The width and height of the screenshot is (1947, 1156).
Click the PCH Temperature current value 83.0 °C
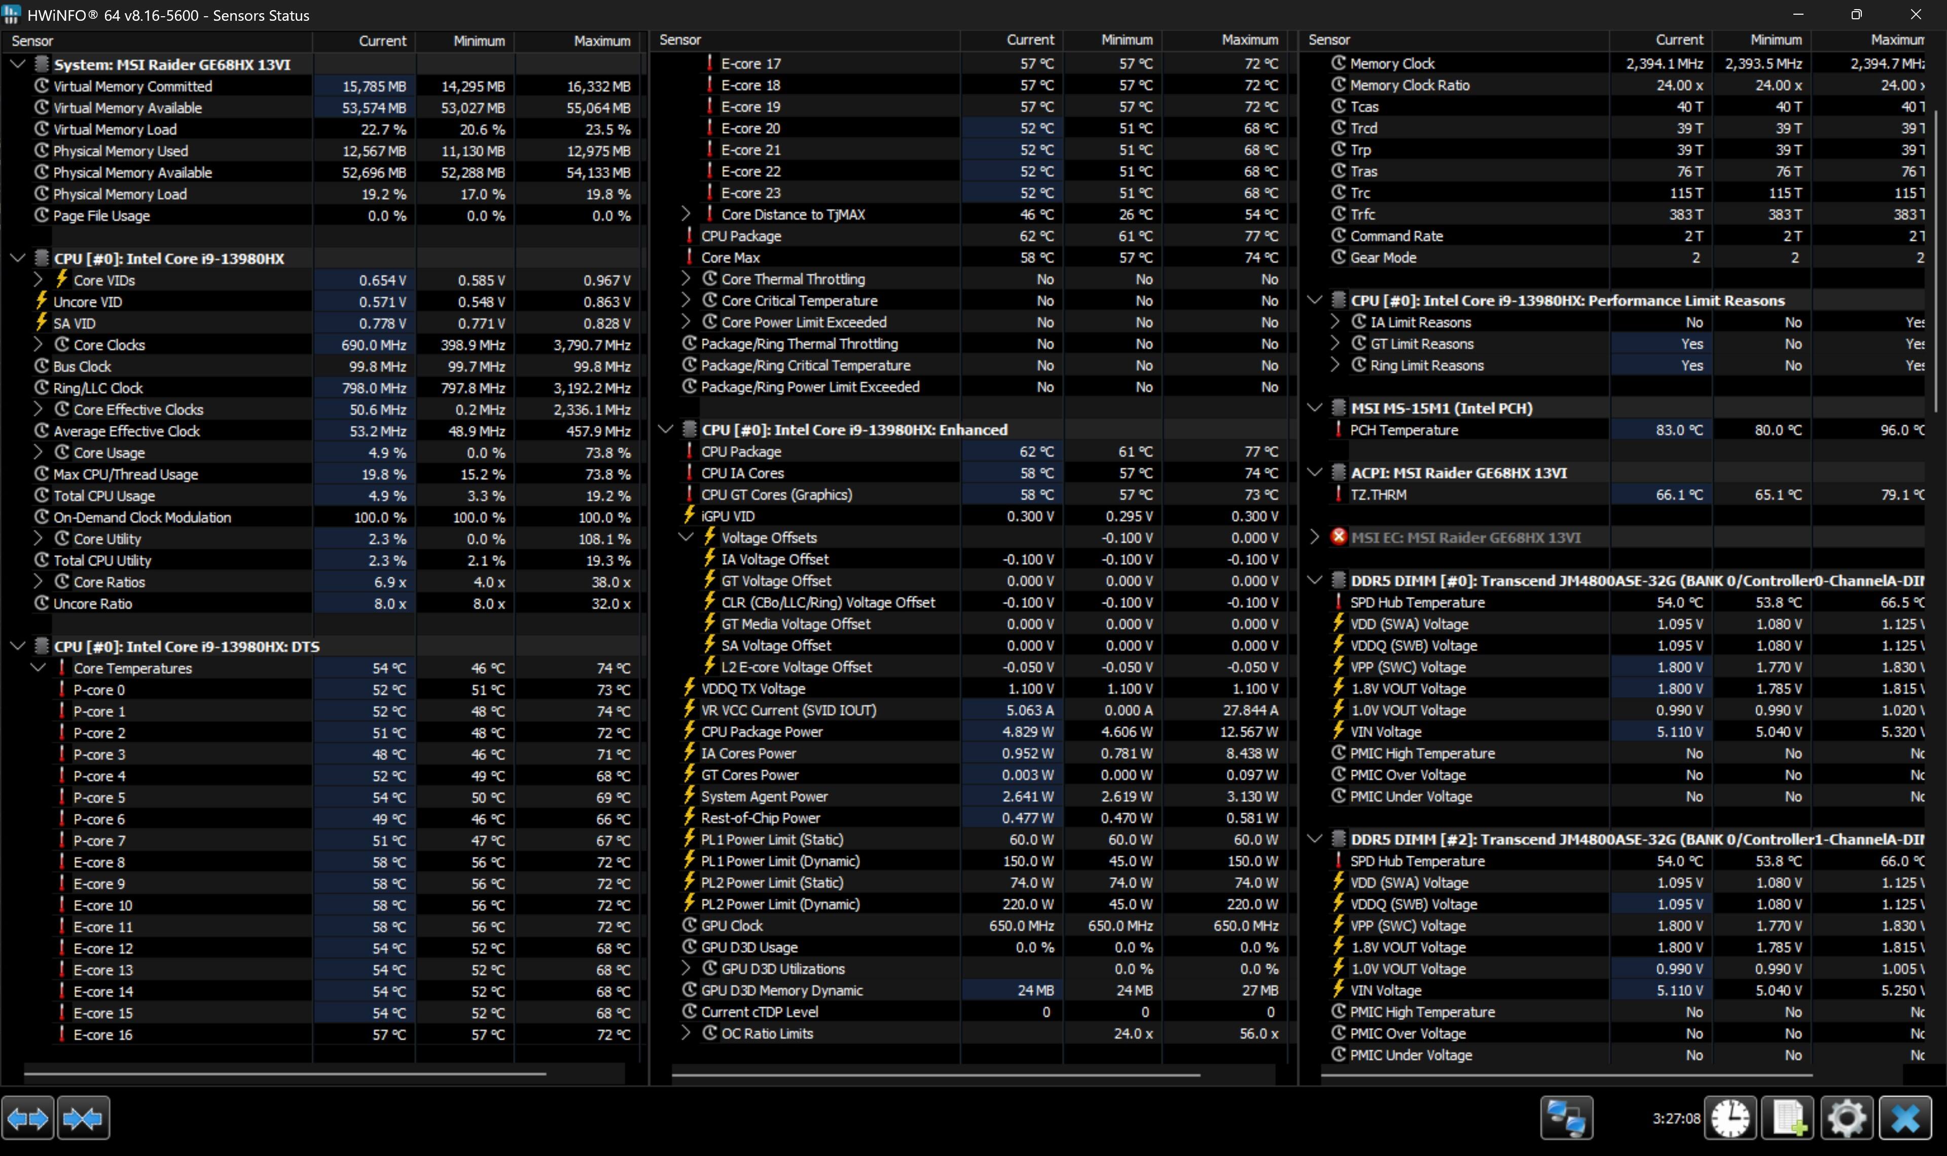(1679, 429)
